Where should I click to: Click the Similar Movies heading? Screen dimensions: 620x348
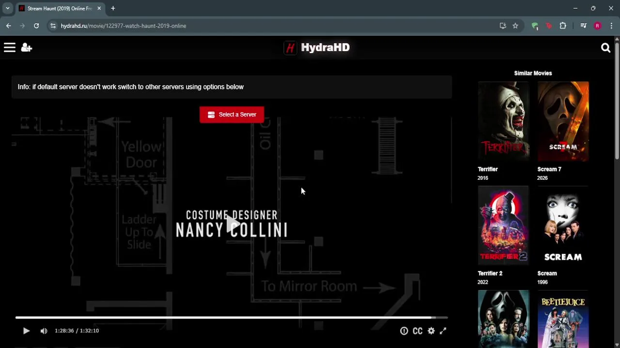533,73
